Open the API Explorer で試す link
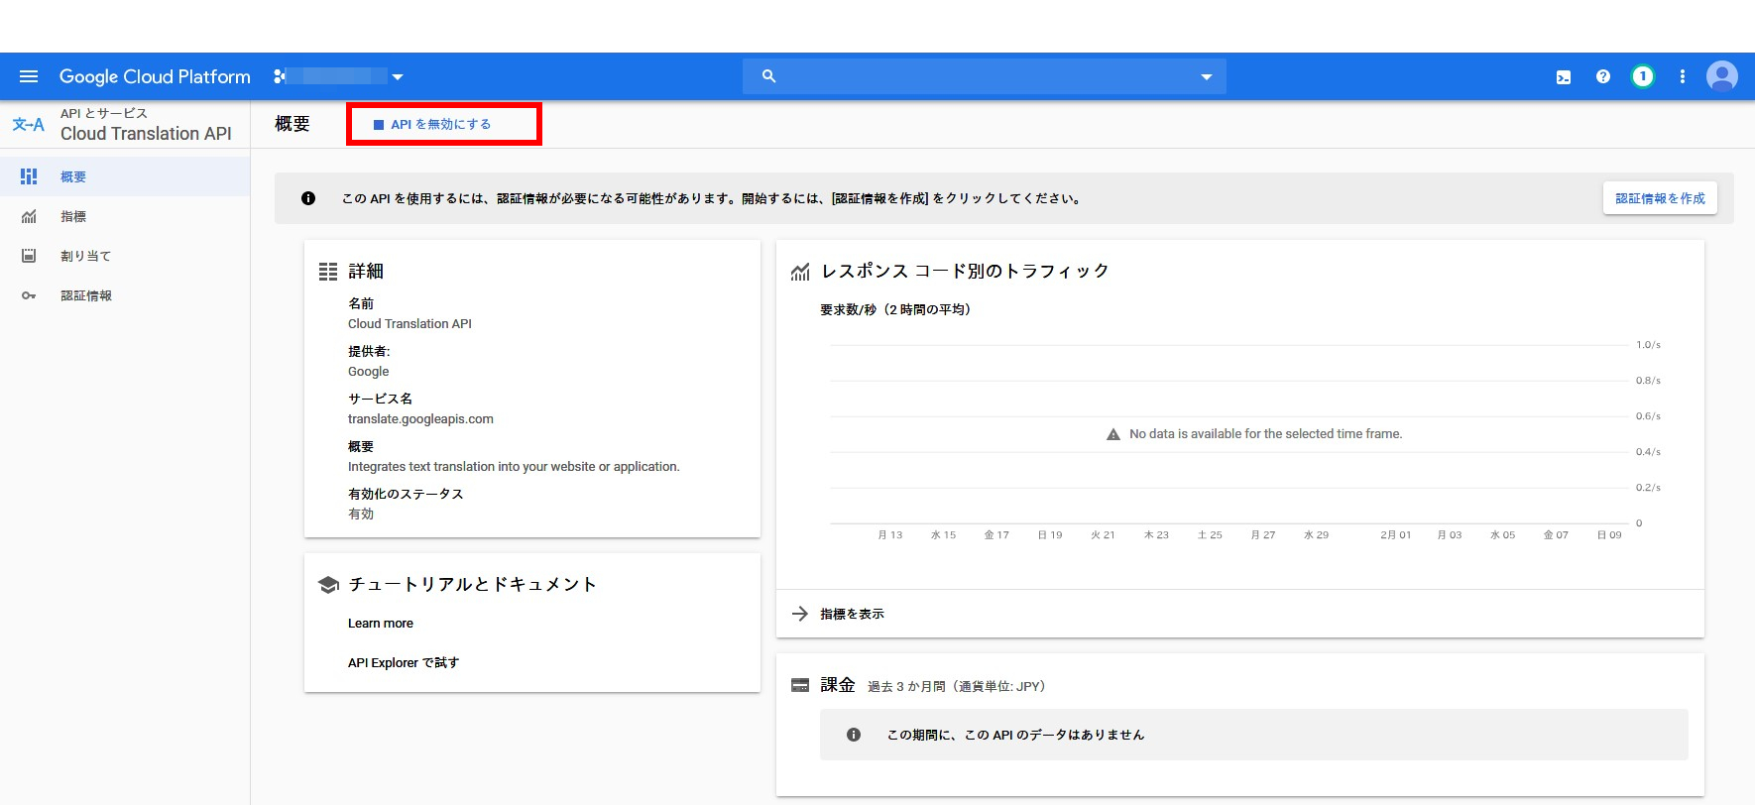This screenshot has height=805, width=1755. pos(404,663)
